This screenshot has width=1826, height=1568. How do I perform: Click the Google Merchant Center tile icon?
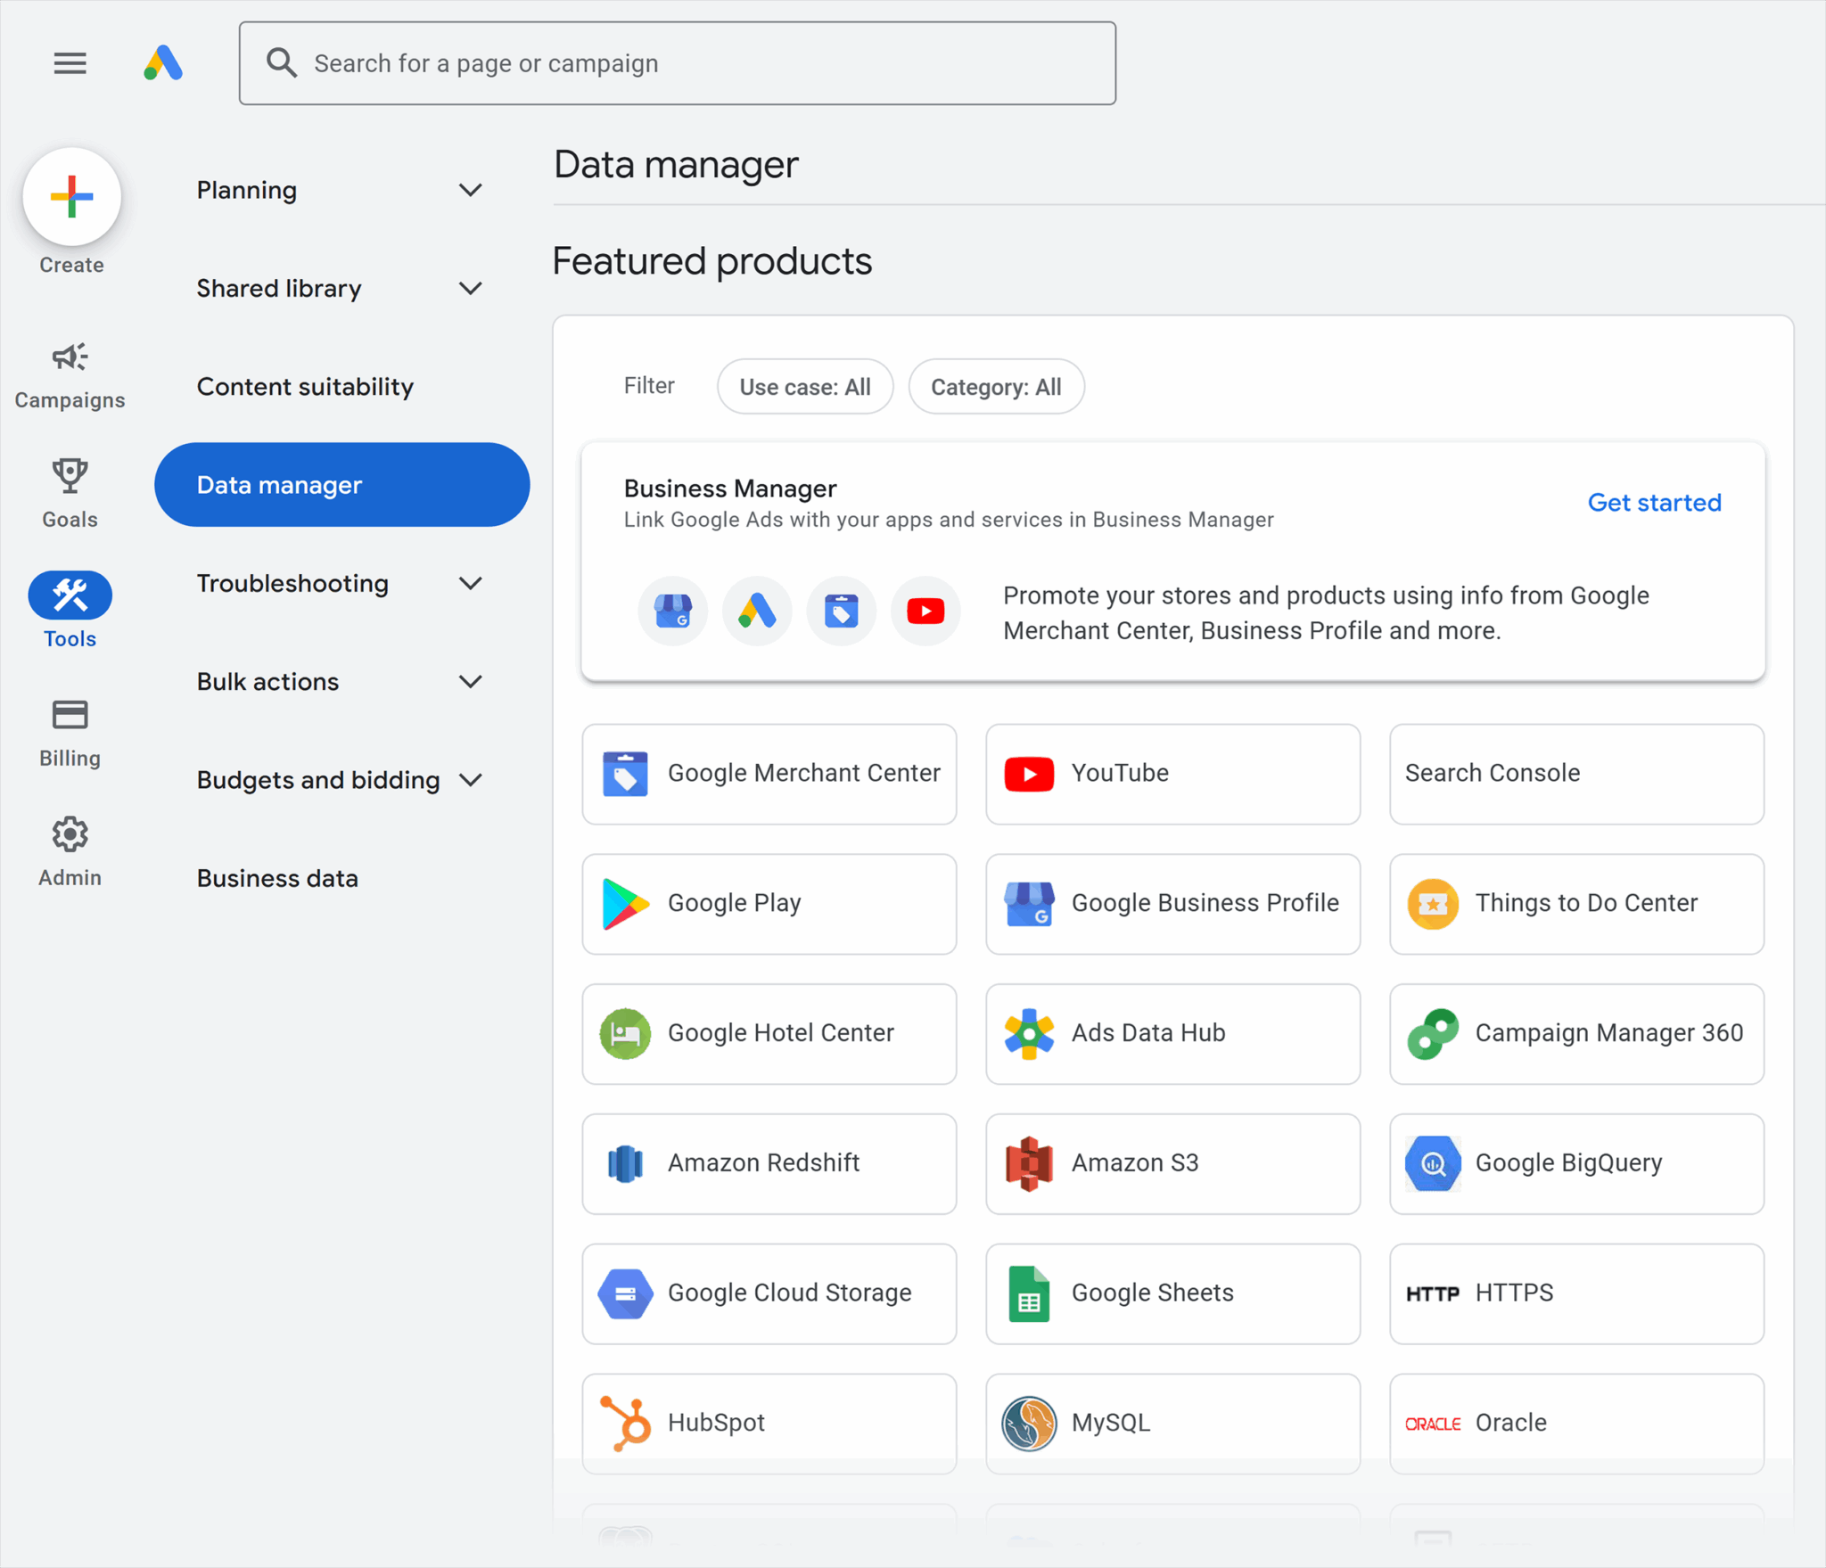[x=625, y=774]
